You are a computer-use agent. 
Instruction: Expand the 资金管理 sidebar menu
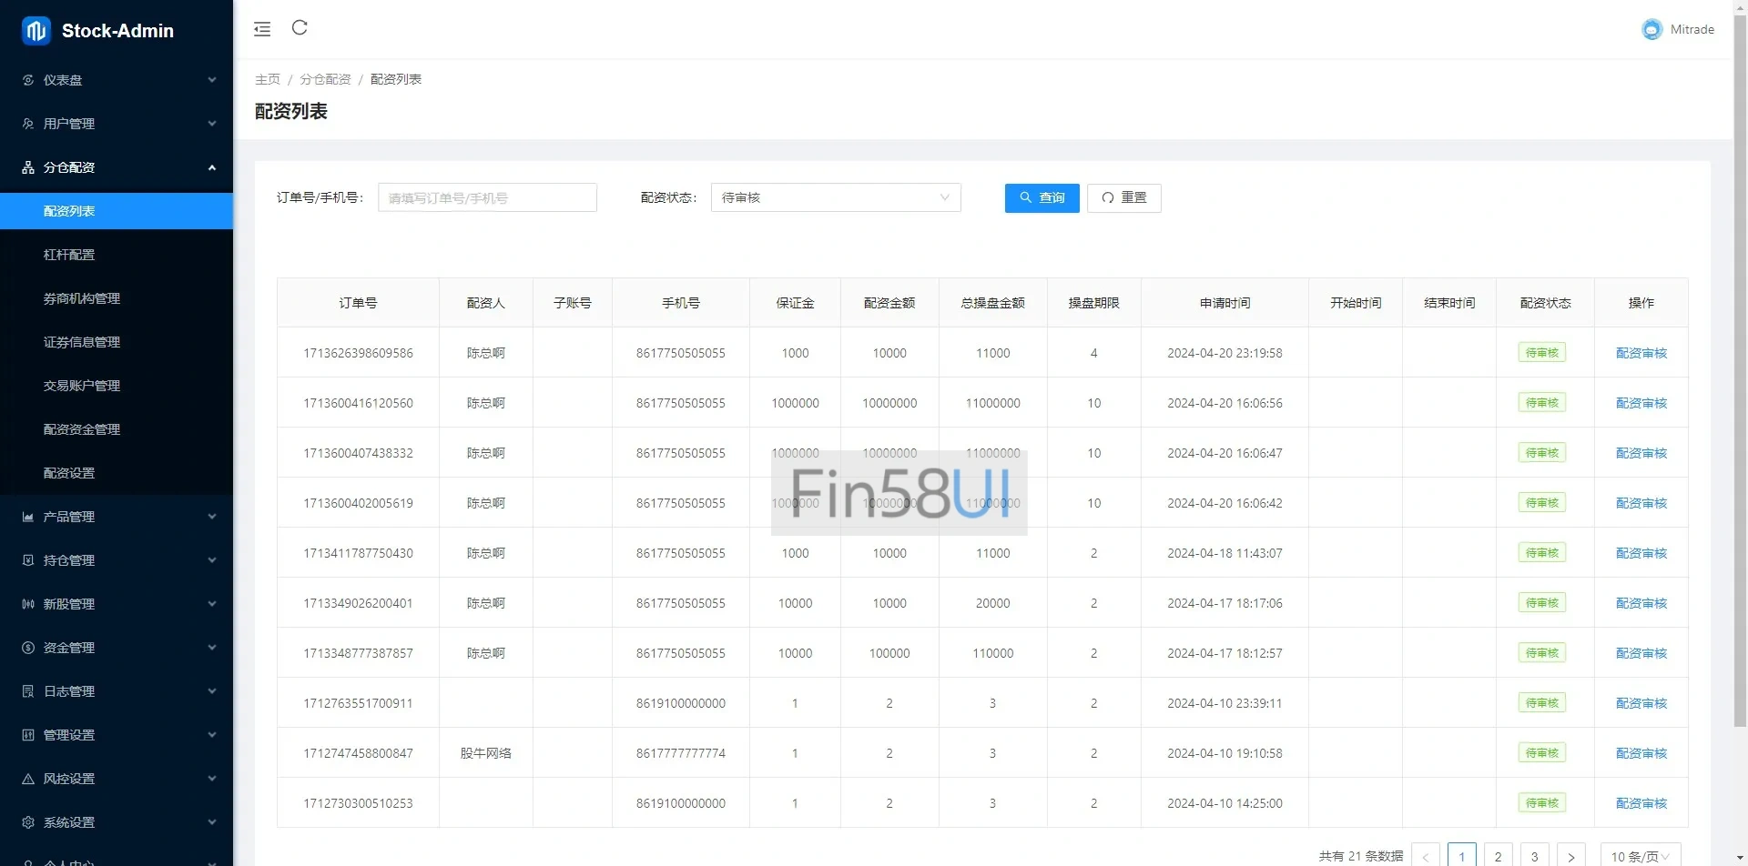[117, 648]
